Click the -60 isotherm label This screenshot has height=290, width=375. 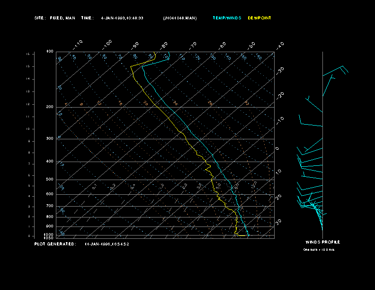tap(222, 45)
